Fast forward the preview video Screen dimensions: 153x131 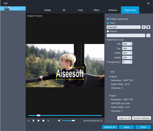click(x=39, y=121)
